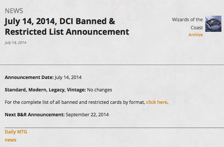Click the "Wizards of the" author name text
Screen dimensions: 224x147
(x=187, y=20)
